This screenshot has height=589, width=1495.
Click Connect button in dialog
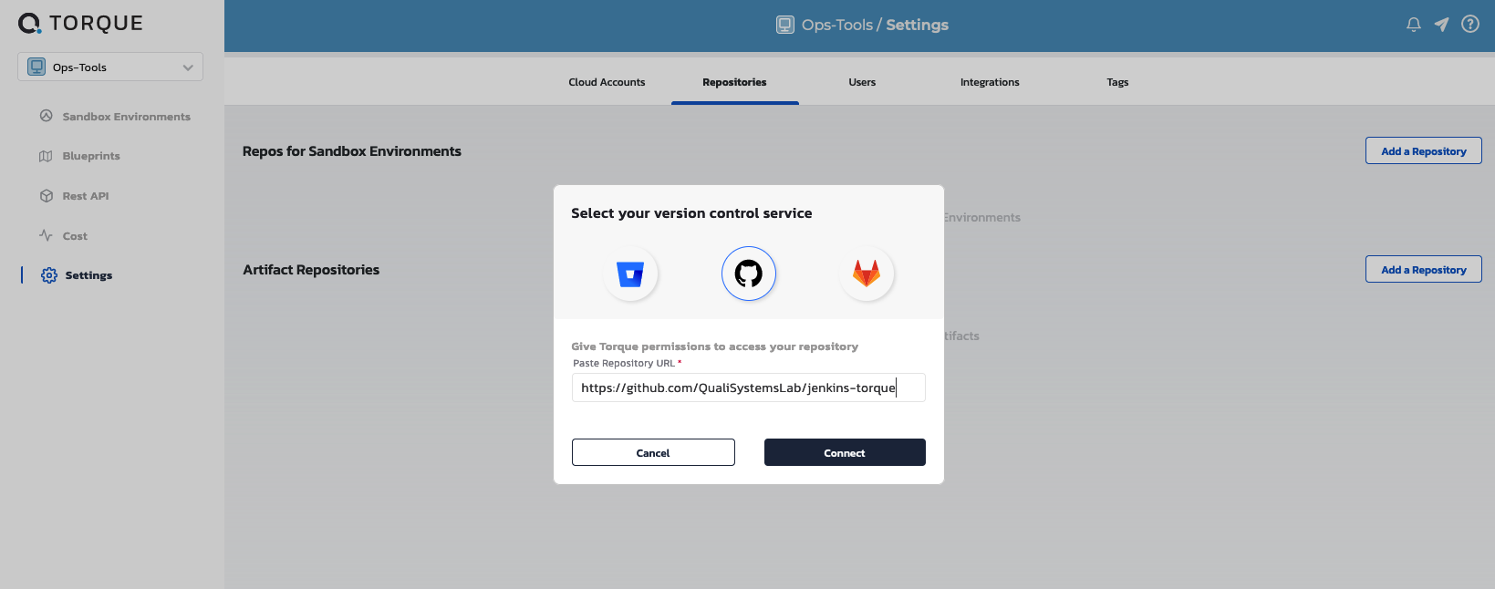[845, 452]
